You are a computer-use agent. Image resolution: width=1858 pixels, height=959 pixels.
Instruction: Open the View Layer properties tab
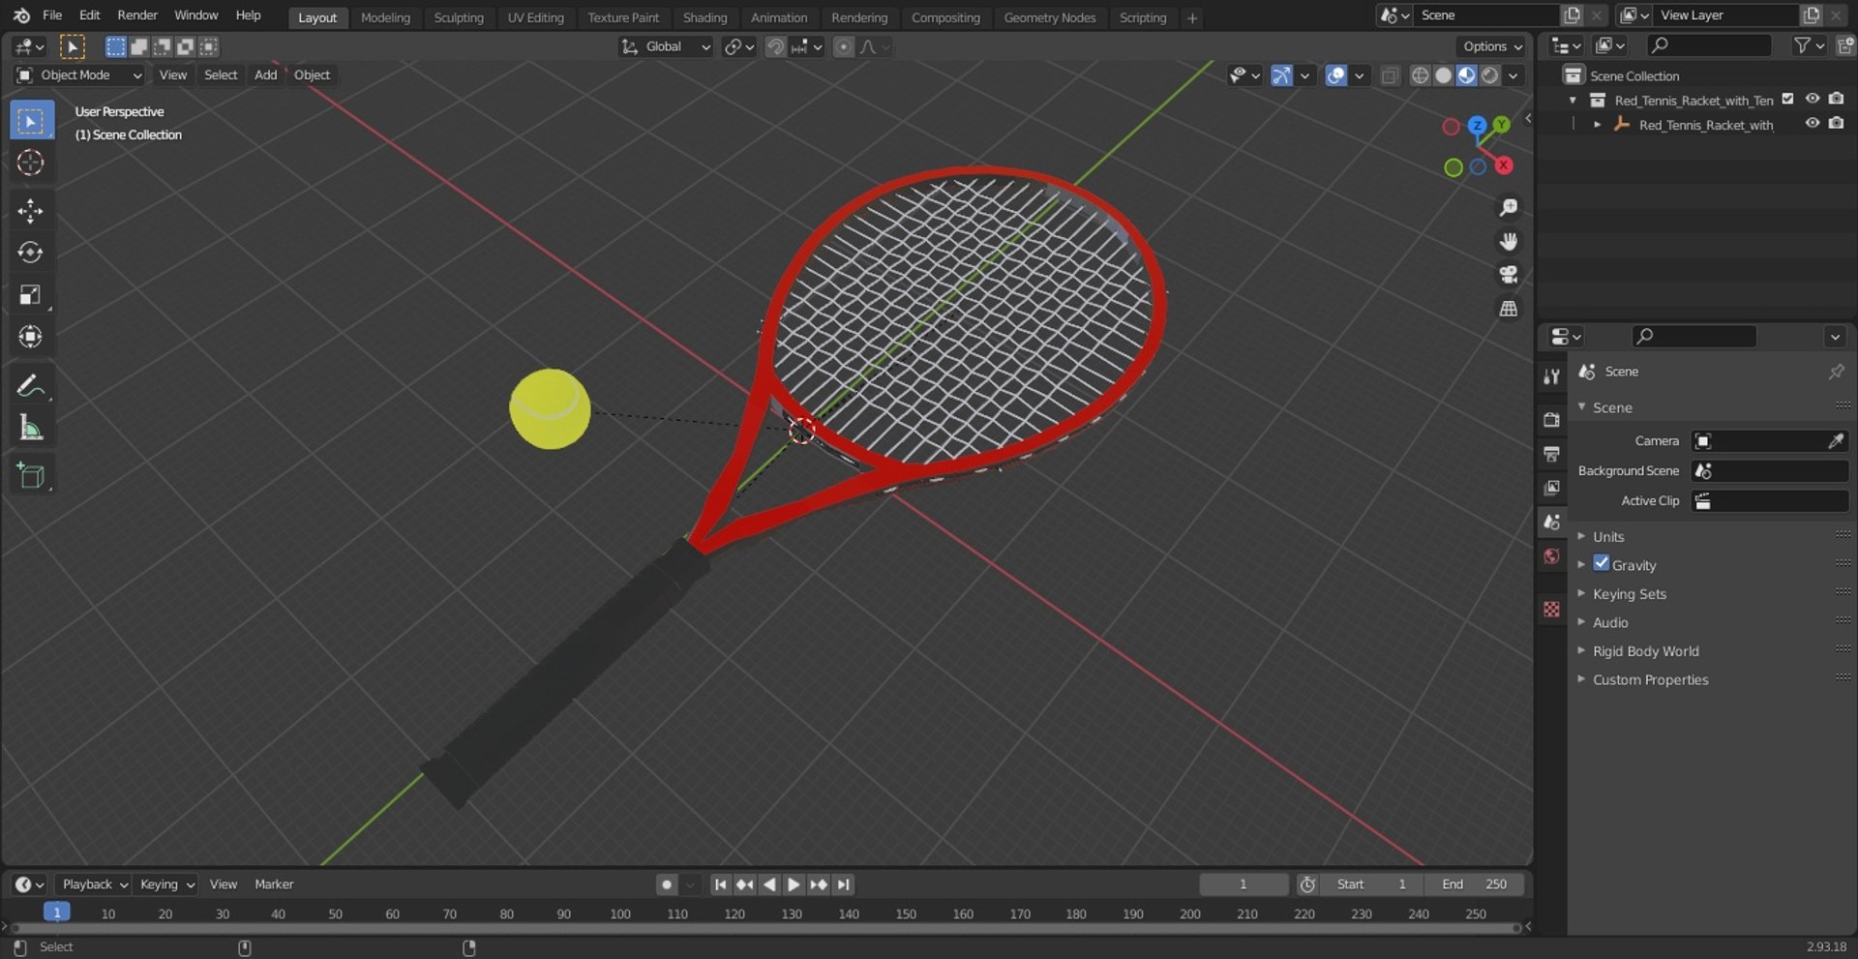pyautogui.click(x=1552, y=488)
